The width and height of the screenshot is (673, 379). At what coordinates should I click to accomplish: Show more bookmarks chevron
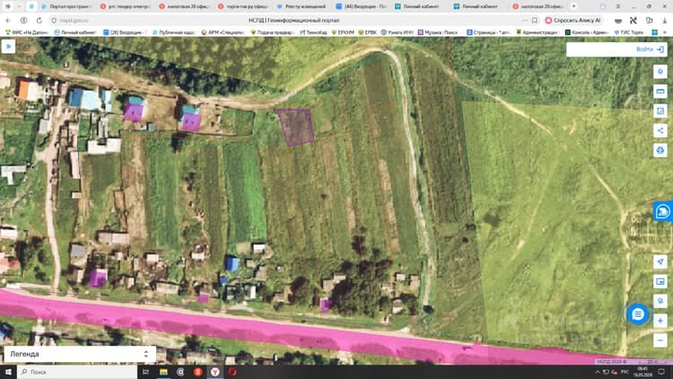[666, 32]
